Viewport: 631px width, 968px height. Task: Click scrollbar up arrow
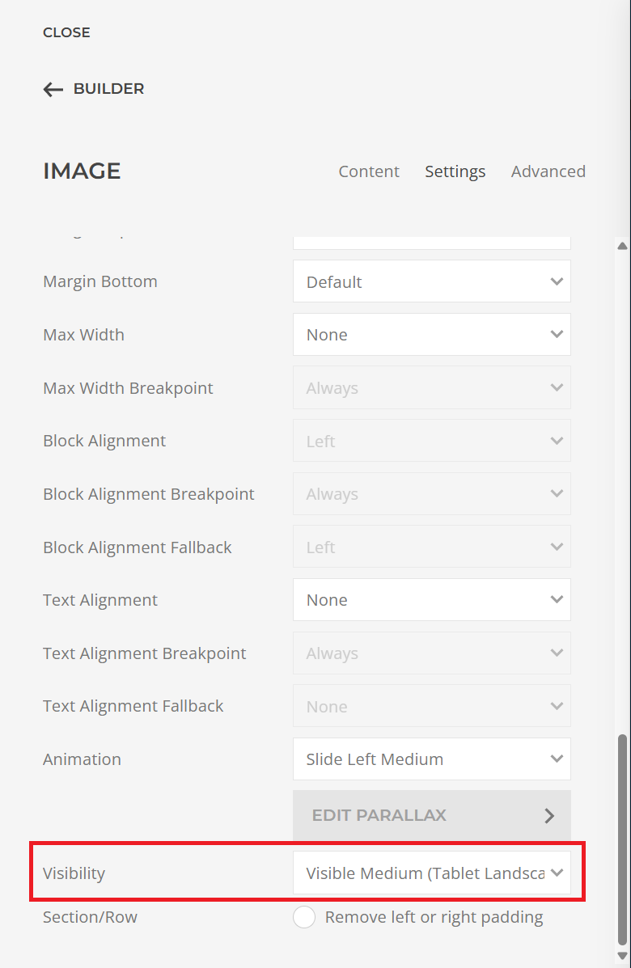pos(621,246)
